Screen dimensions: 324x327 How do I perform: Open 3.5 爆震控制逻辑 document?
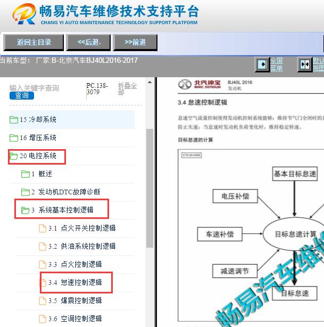tap(75, 301)
